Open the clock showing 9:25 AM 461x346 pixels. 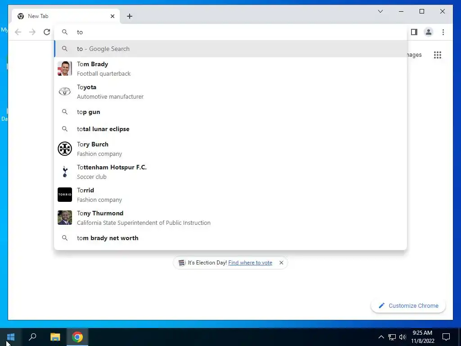pyautogui.click(x=422, y=337)
